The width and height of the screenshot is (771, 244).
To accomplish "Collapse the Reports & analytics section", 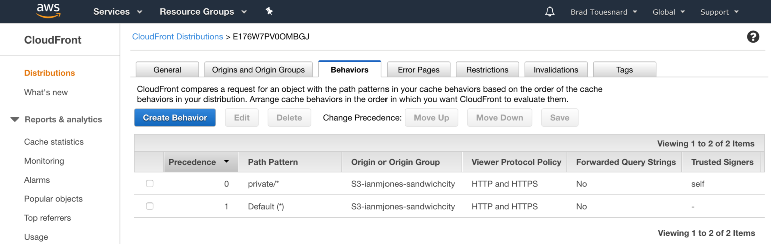I will (x=15, y=119).
